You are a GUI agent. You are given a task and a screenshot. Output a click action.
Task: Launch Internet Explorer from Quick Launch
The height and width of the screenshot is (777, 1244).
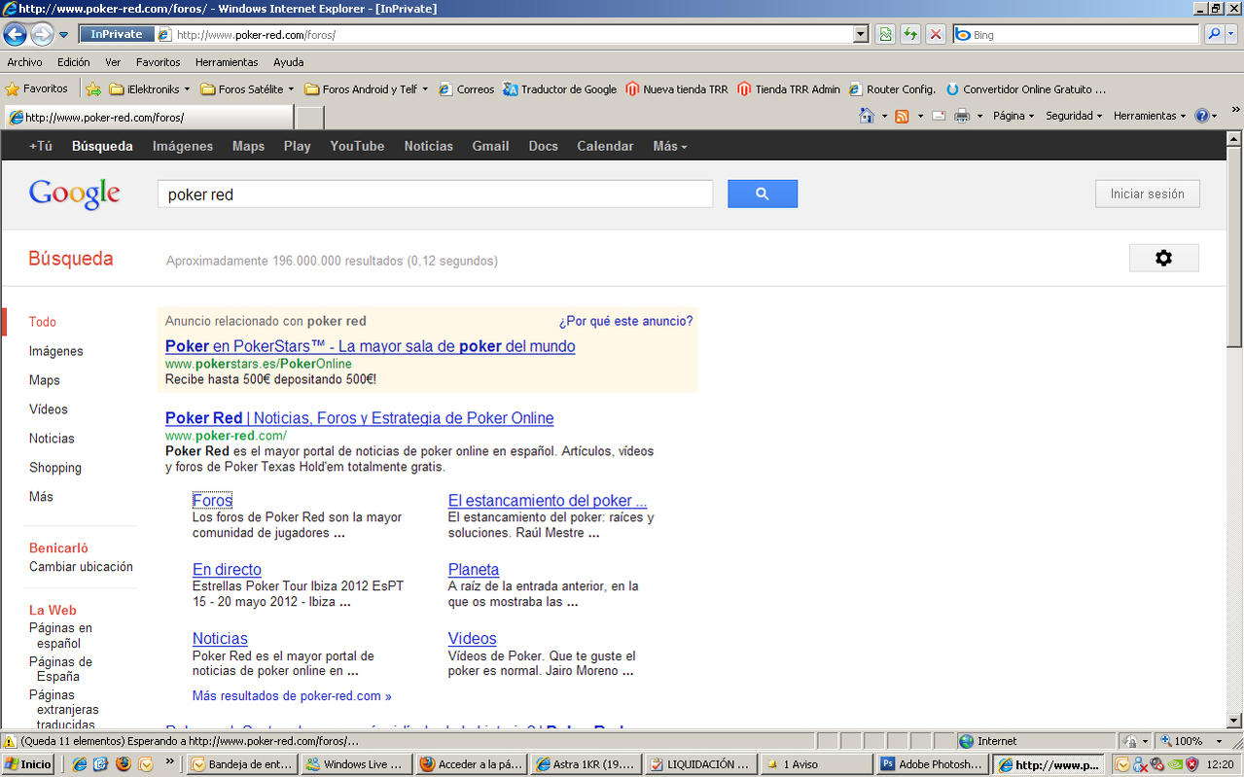tap(80, 764)
